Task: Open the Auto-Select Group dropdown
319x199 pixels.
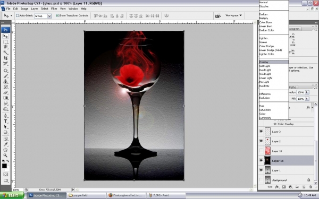Action: (x=49, y=16)
